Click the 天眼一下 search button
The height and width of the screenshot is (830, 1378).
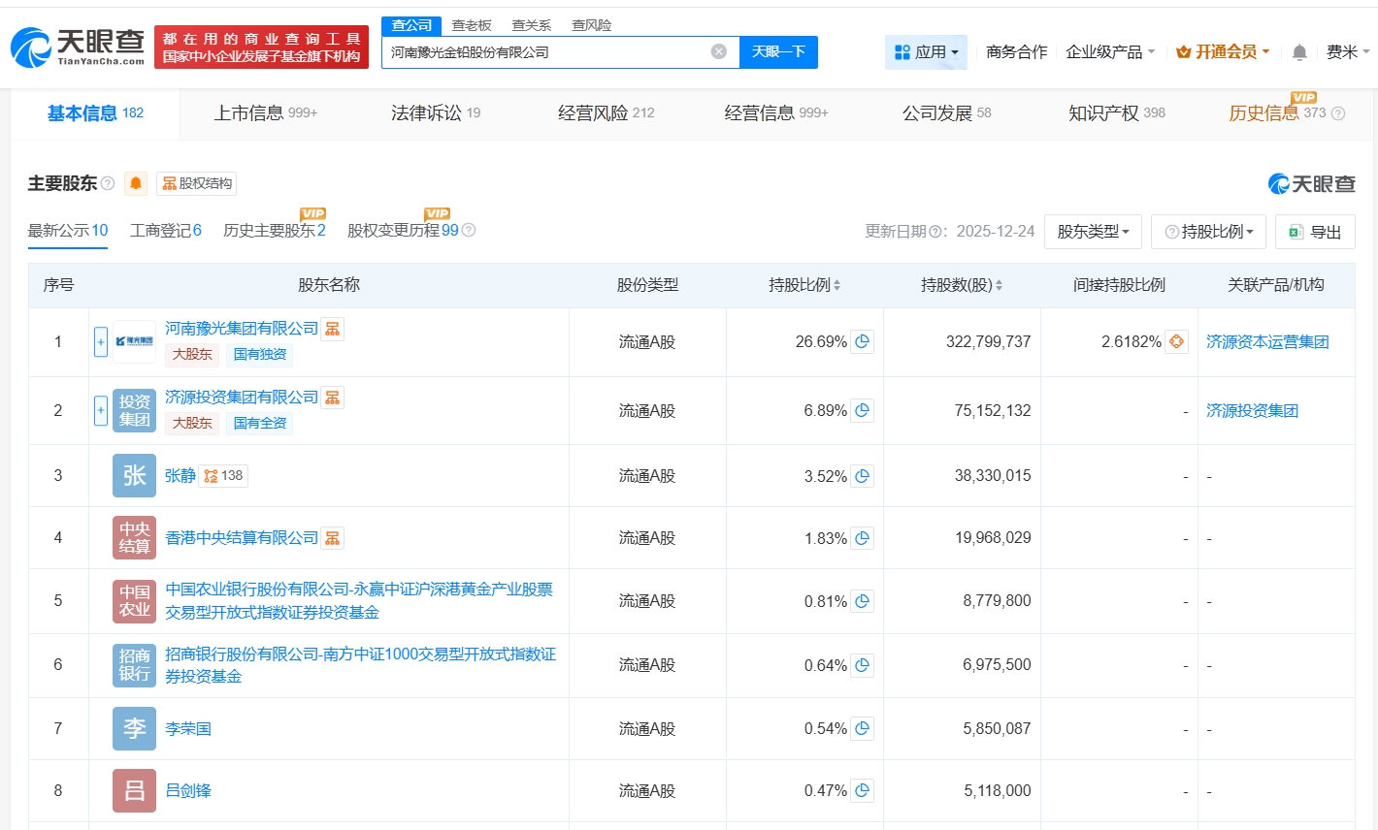coord(778,51)
